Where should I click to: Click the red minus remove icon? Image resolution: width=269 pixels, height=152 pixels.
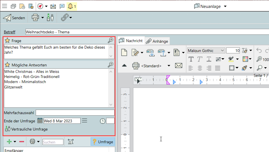coord(22,142)
